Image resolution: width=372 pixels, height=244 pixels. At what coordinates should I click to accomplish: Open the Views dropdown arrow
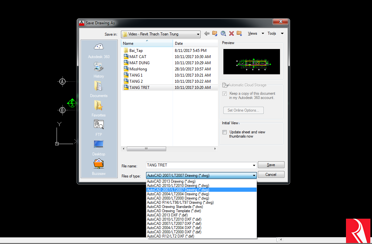point(263,34)
